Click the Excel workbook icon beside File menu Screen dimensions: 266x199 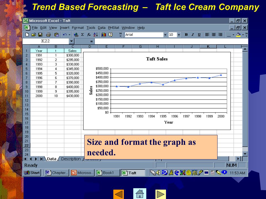[x=27, y=28]
